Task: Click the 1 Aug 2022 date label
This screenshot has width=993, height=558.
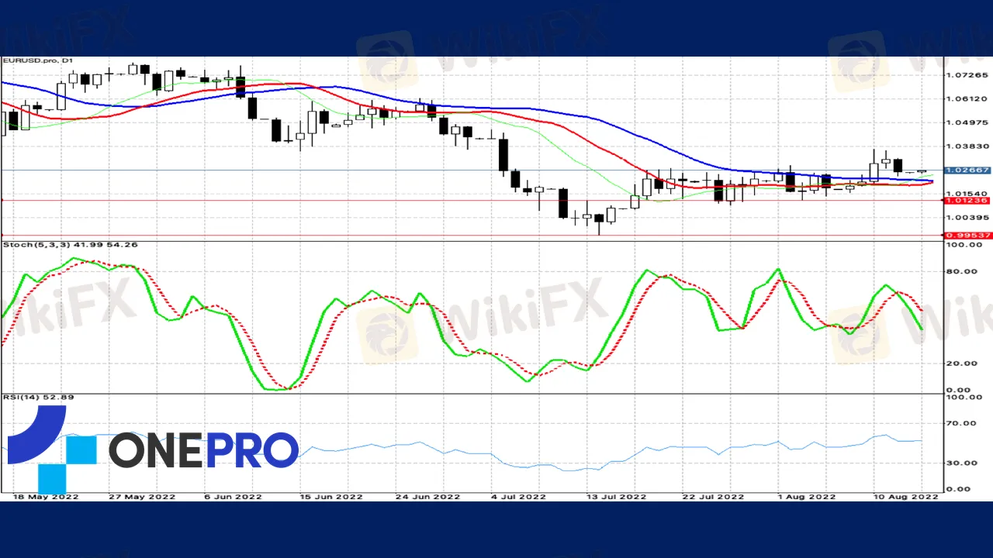Action: 805,496
